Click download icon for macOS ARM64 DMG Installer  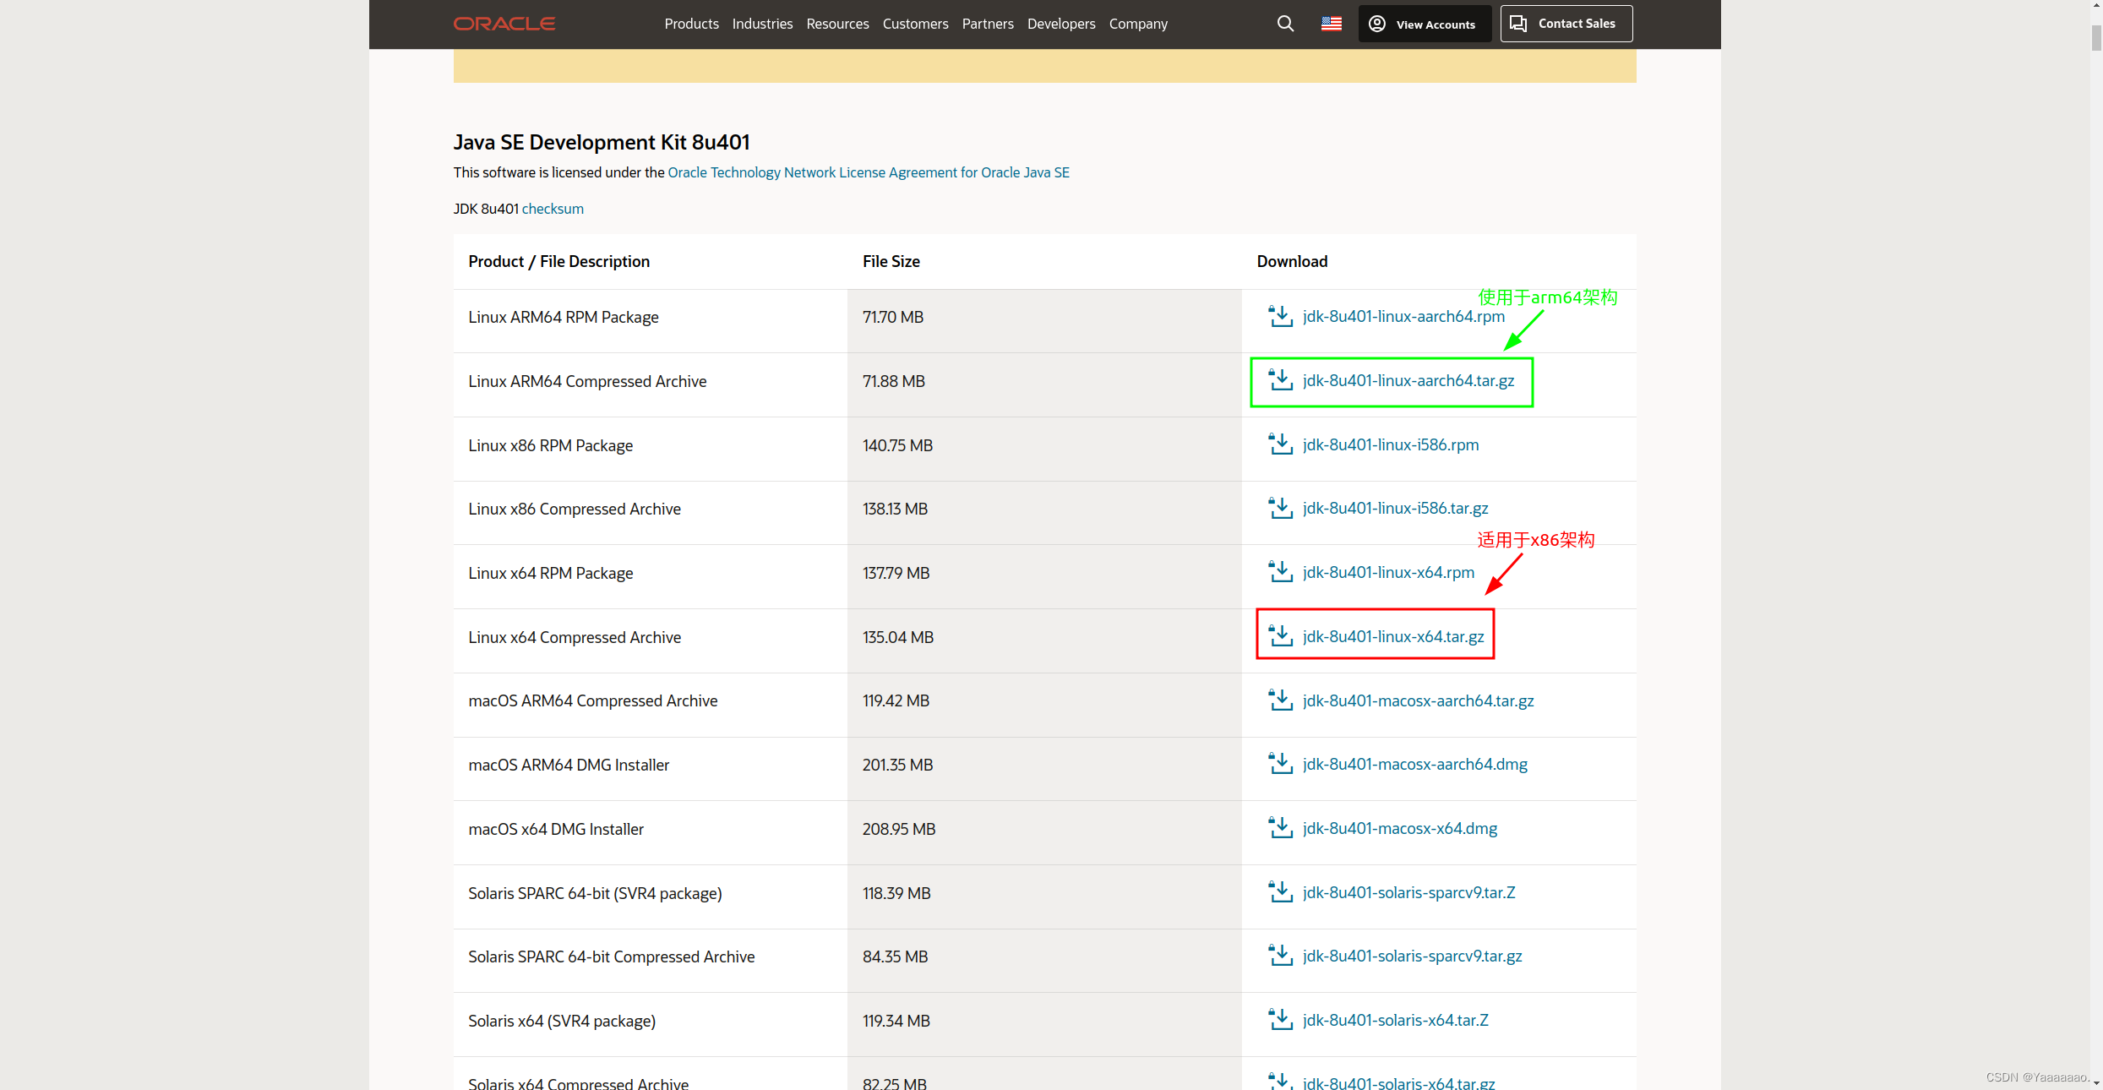[1281, 764]
